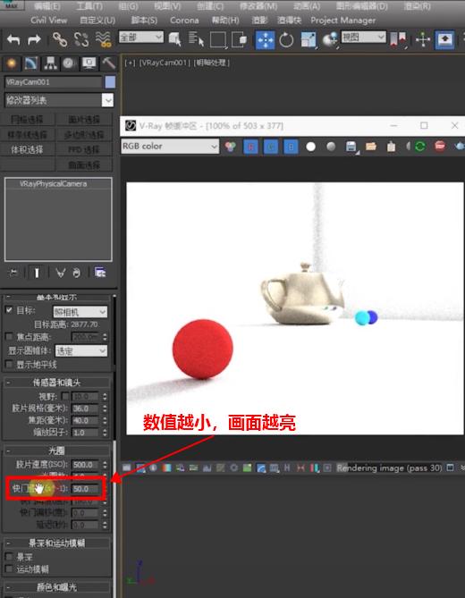465x598 pixels.
Task: Collapse the 光圈 rollout
Action: [56, 451]
